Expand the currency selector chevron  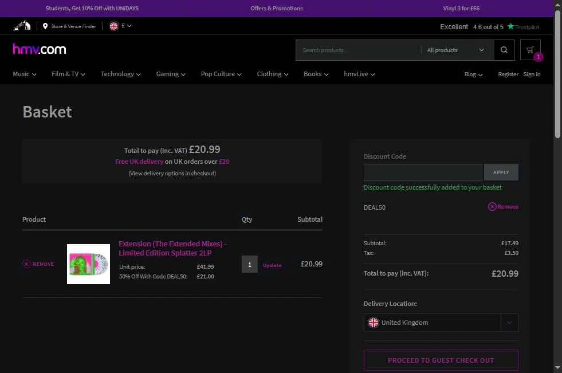(129, 26)
